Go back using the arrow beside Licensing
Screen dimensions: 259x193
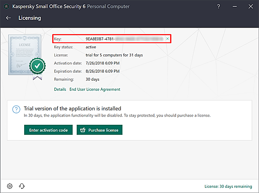coord(9,18)
